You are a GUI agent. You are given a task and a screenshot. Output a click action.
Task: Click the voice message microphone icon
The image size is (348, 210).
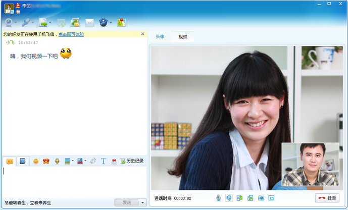(x=57, y=161)
